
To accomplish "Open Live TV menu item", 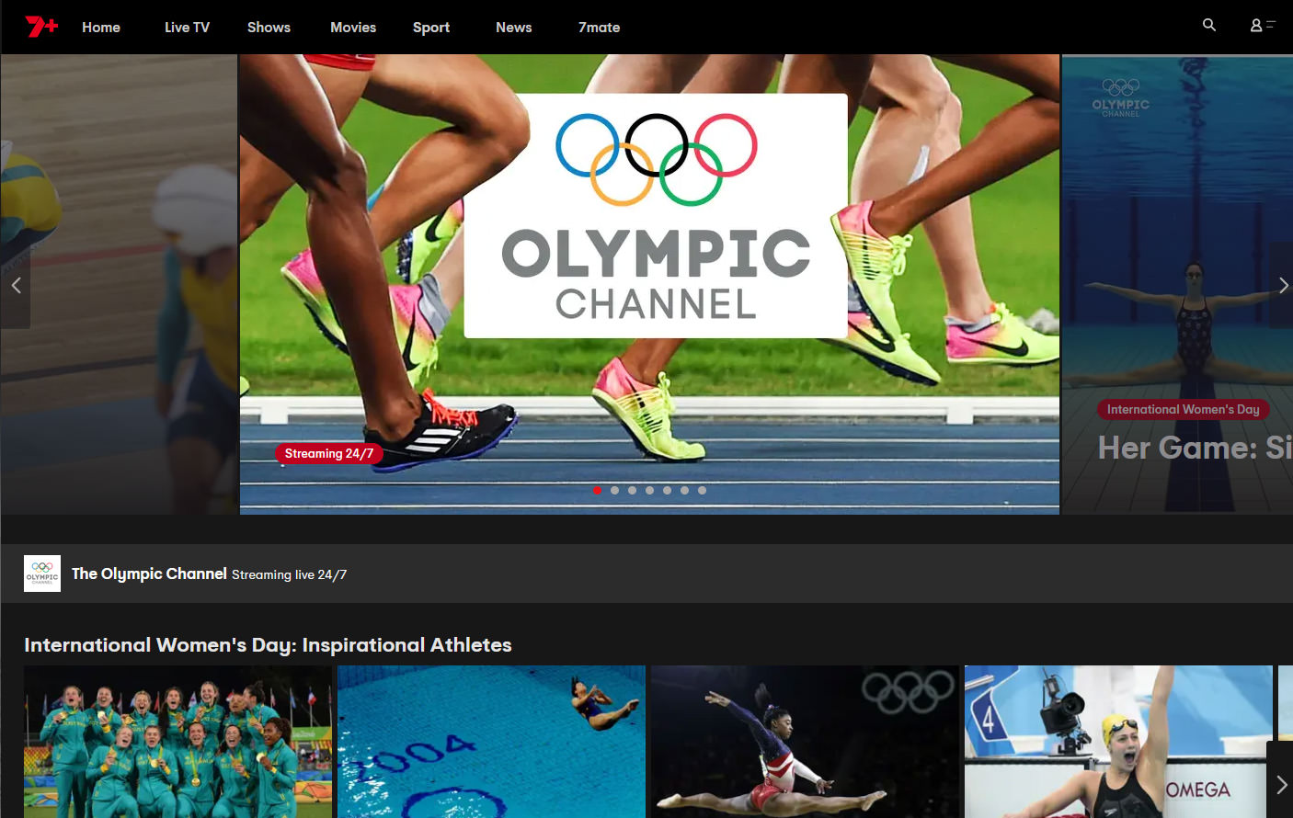I will coord(187,28).
